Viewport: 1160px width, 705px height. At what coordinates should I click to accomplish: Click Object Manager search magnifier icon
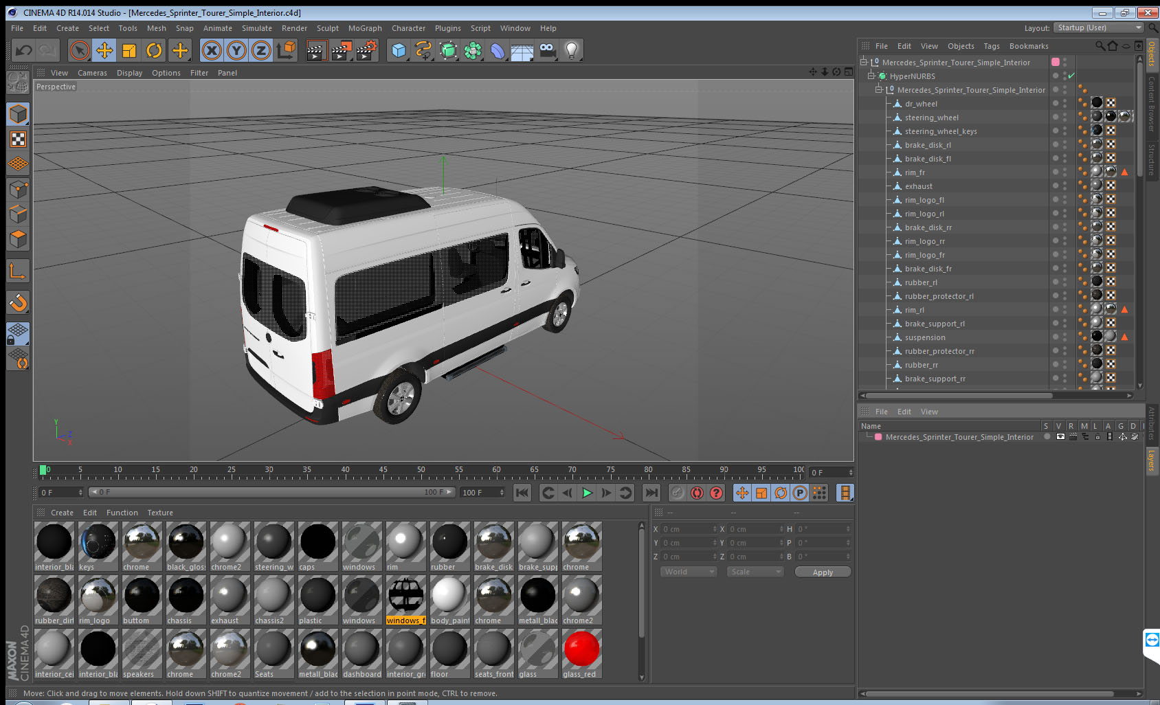point(1100,46)
